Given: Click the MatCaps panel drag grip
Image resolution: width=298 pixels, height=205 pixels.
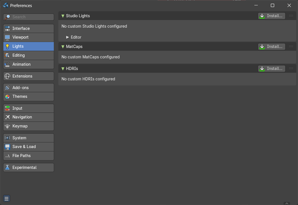Looking at the screenshot, I should click(x=291, y=47).
